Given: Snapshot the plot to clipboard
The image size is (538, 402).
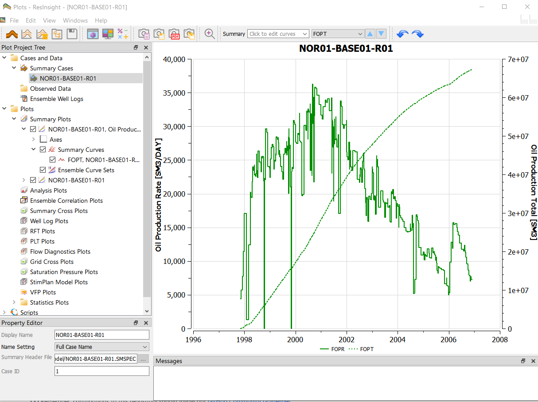Looking at the screenshot, I should (144, 34).
